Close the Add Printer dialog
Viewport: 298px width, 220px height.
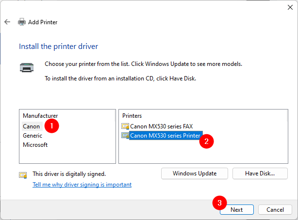[x=290, y=7]
